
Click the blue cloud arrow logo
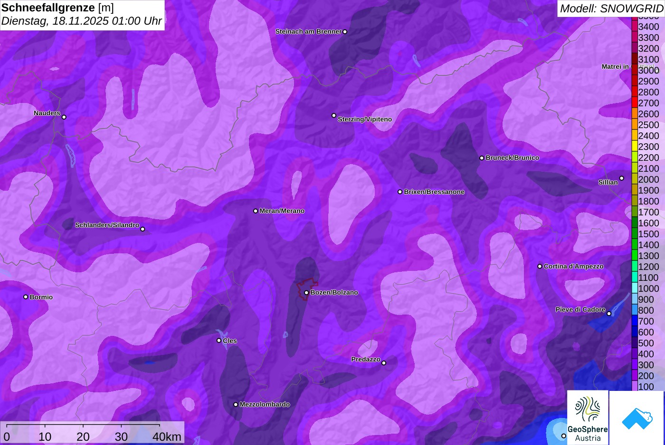pyautogui.click(x=637, y=418)
